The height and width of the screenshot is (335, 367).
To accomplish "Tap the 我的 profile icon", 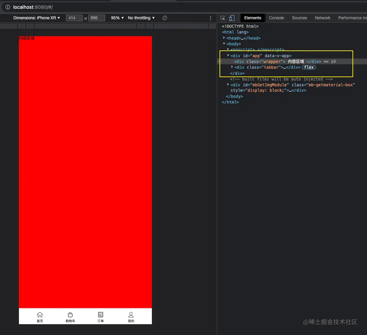I will 131,314.
